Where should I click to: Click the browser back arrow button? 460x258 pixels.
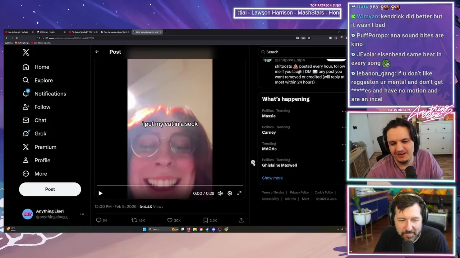pyautogui.click(x=7, y=38)
